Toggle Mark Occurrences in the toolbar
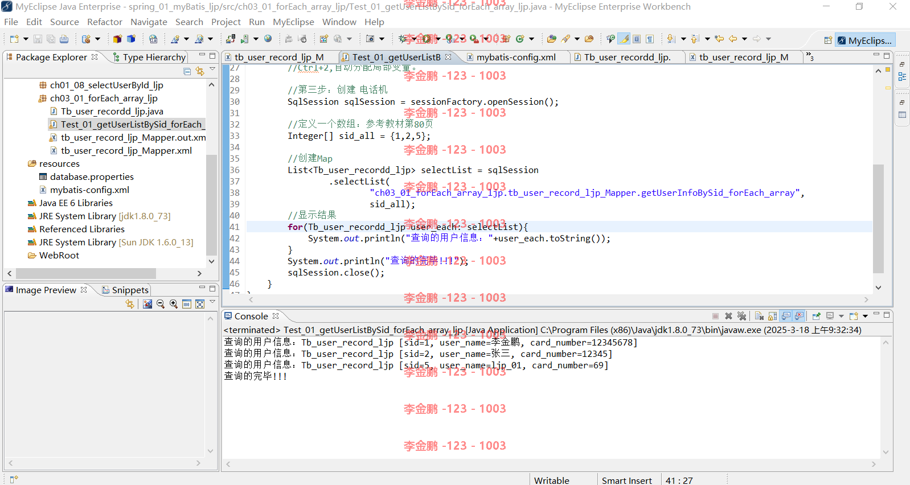The image size is (910, 485). pos(624,39)
